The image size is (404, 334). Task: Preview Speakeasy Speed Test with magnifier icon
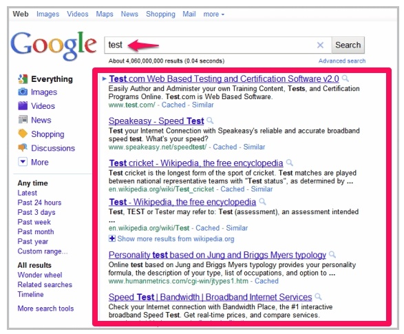[210, 121]
